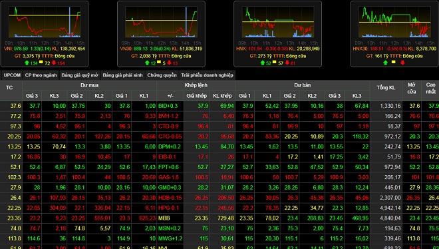Click the red down arrow in the HNX30 panel
This screenshot has height=249, width=439.
pyautogui.click(x=402, y=63)
